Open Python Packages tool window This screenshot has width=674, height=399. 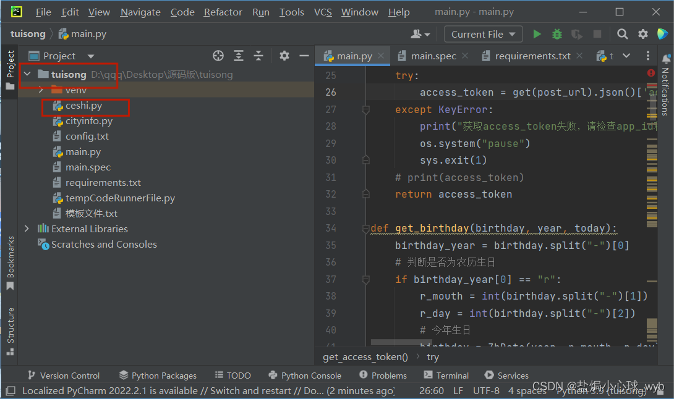pos(158,376)
